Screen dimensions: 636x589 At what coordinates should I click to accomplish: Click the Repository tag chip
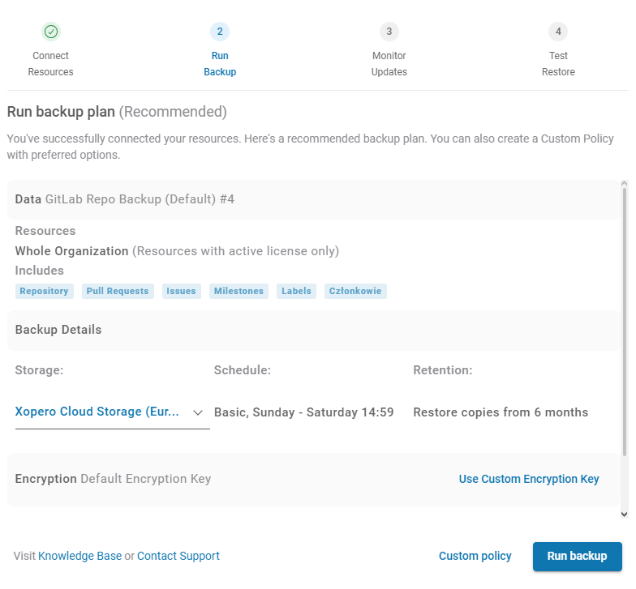coord(44,291)
